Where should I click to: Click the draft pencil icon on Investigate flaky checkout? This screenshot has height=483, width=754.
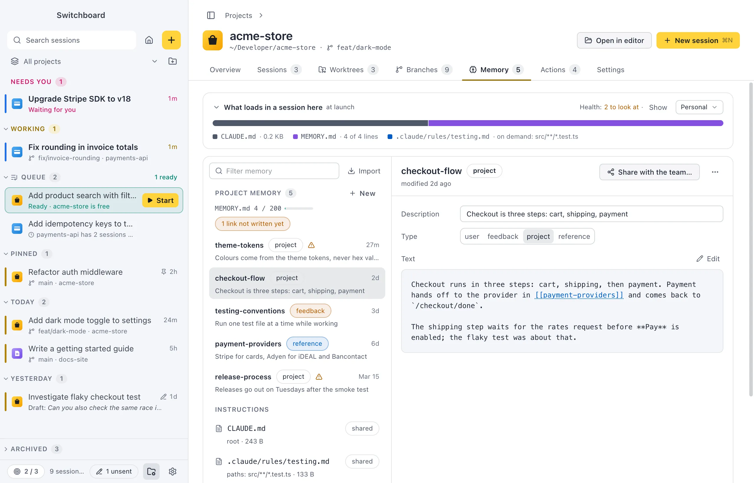click(163, 397)
